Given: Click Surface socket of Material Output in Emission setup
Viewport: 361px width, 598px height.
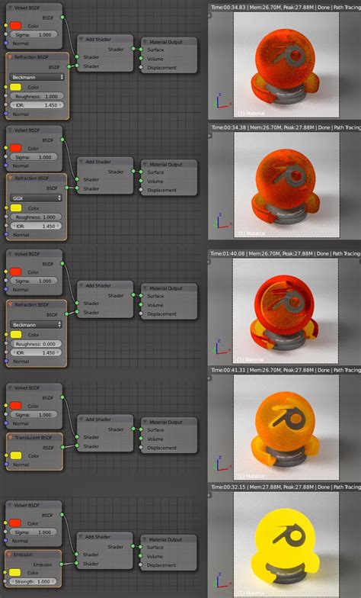Looking at the screenshot, I should (140, 547).
